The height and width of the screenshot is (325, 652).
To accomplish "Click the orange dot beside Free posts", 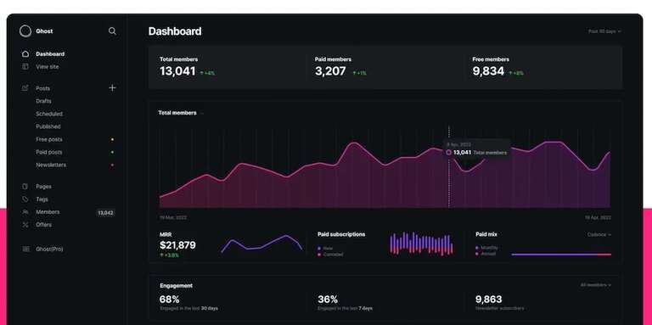I will [x=112, y=140].
